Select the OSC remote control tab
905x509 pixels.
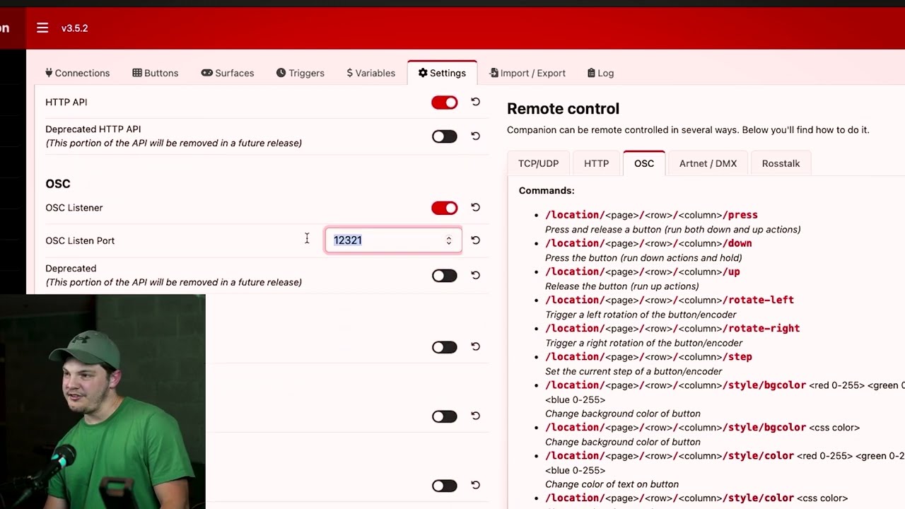644,163
